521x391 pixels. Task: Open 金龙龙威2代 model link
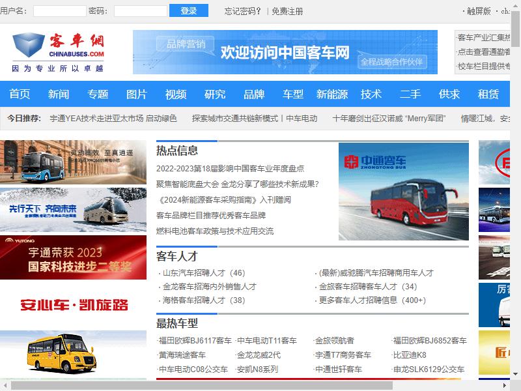[259, 355]
